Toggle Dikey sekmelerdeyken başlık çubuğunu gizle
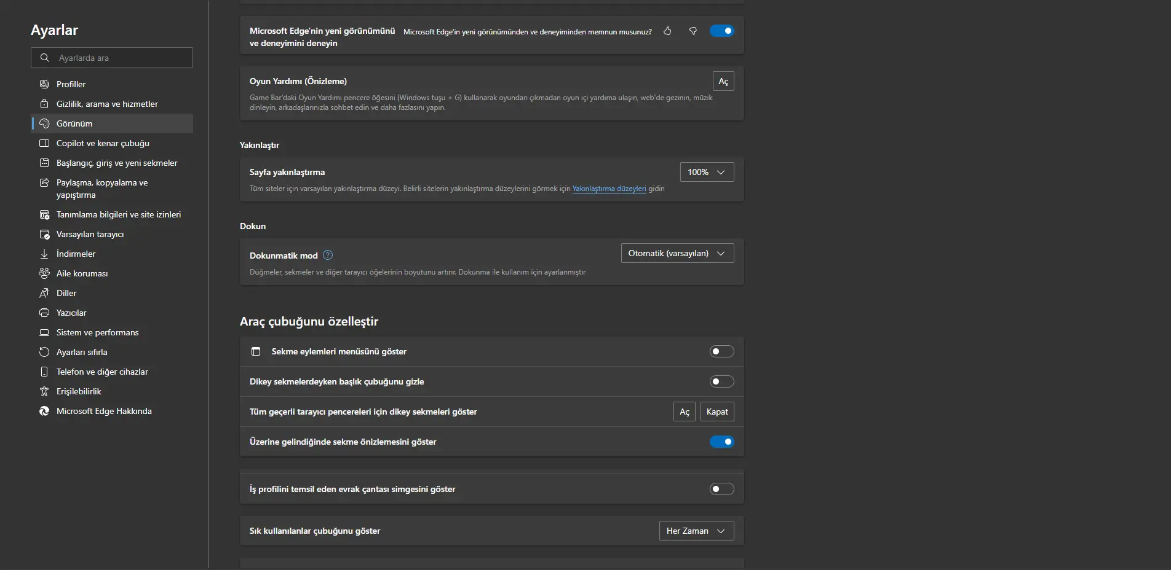Image resolution: width=1171 pixels, height=570 pixels. (x=722, y=381)
